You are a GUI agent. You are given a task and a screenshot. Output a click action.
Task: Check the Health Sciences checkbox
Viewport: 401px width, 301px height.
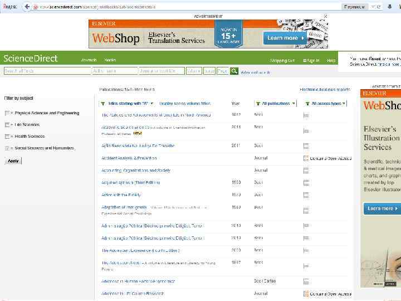click(x=7, y=137)
